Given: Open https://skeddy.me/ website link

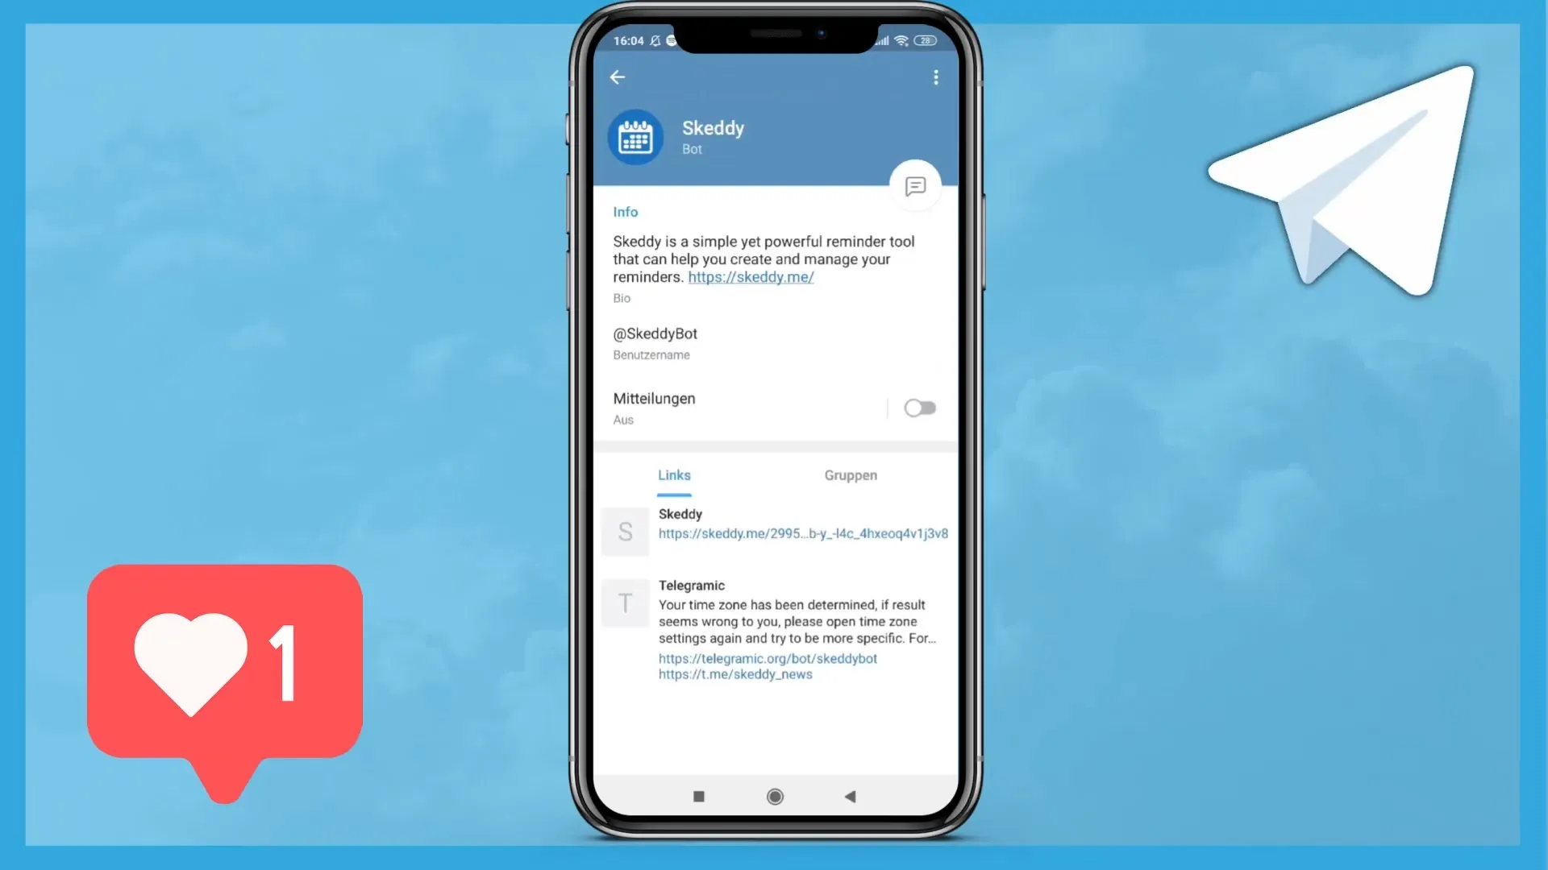Looking at the screenshot, I should point(751,276).
